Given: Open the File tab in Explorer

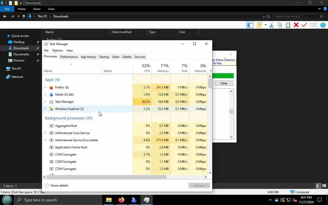Looking at the screenshot, I should click(x=7, y=9).
